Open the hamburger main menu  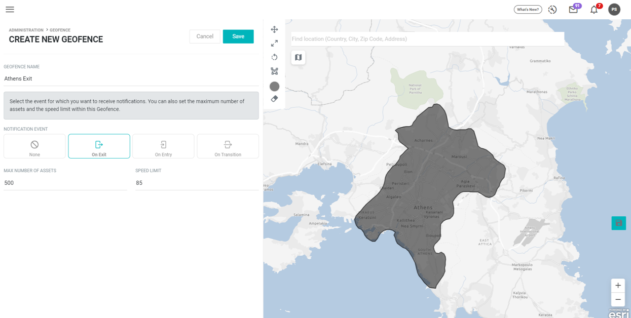(10, 9)
